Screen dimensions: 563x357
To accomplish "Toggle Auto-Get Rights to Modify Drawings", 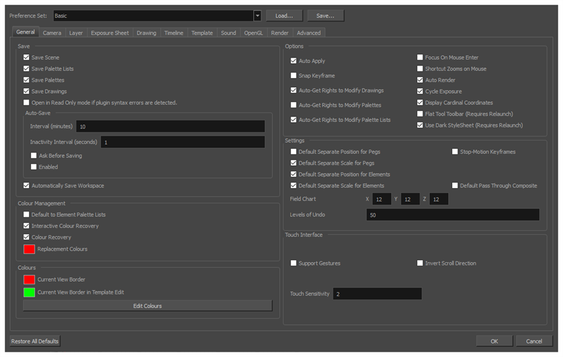I will pyautogui.click(x=293, y=90).
